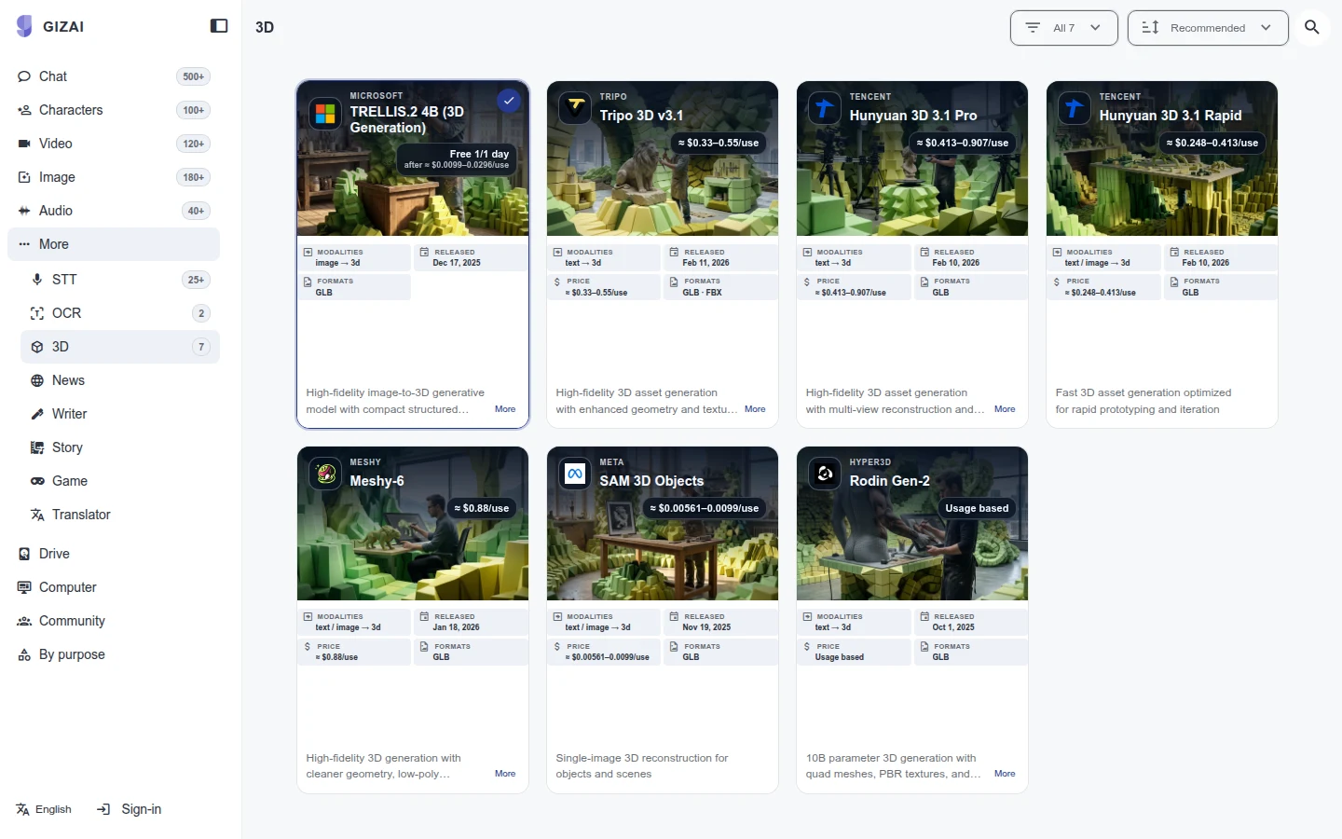The image size is (1342, 839).
Task: Click the Community people icon
Action: (24, 621)
